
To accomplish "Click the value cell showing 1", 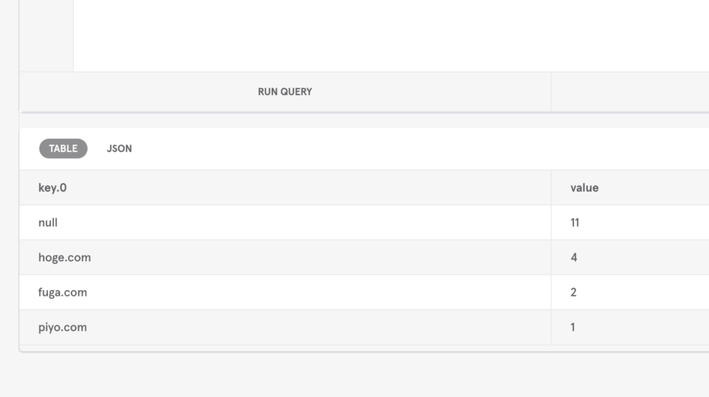I will click(573, 327).
